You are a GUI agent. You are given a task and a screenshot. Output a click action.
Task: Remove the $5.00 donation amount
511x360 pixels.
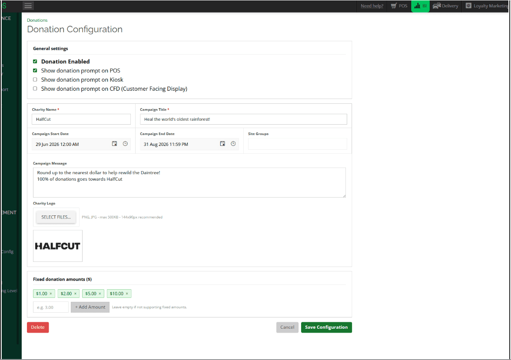click(100, 294)
